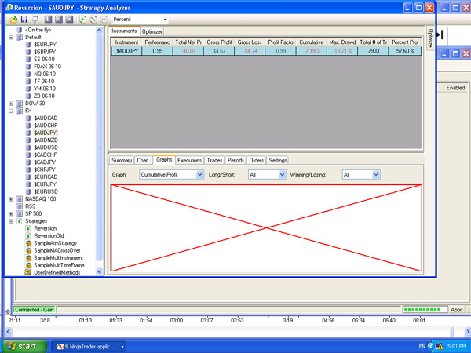Viewport: 471px width, 353px height.
Task: Select ES 06-10 in Default list
Action: pos(44,59)
